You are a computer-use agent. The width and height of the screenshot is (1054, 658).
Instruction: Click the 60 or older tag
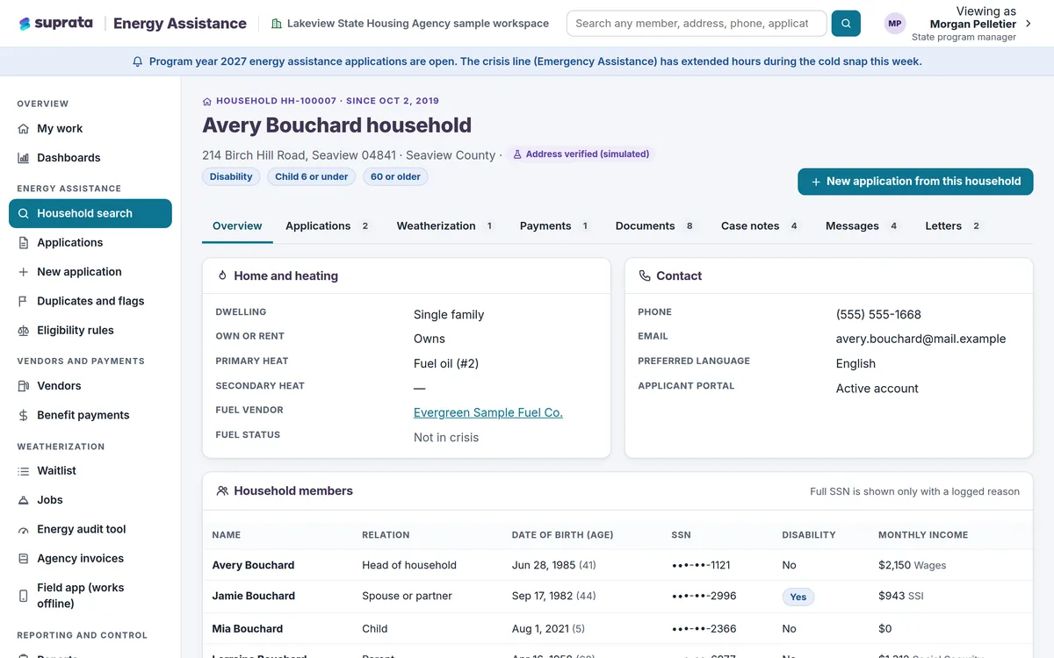(x=395, y=177)
